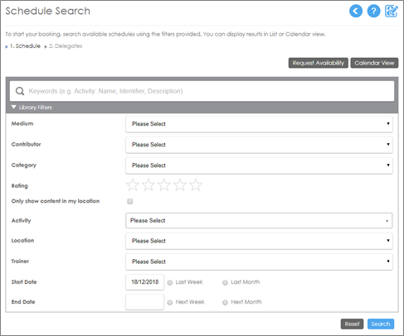This screenshot has height=336, width=404.
Task: Open help via question mark icon
Action: coord(373,11)
